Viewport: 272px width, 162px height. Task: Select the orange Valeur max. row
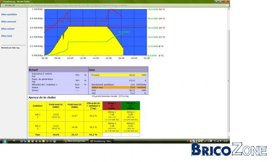click(x=119, y=87)
